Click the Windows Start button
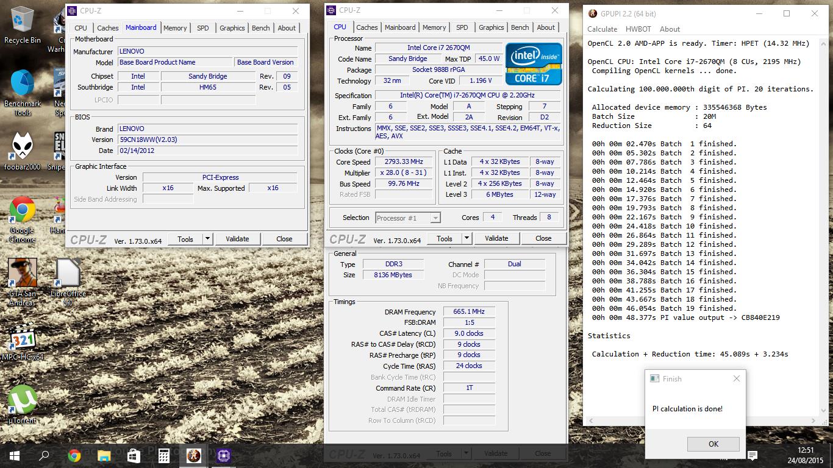The height and width of the screenshot is (468, 833). (x=15, y=455)
